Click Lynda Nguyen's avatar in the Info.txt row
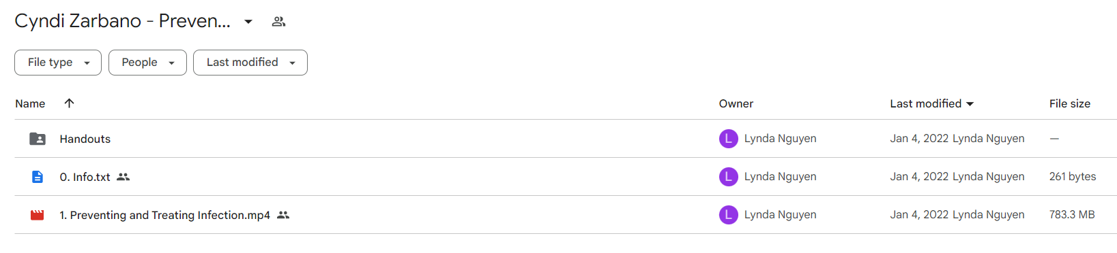The width and height of the screenshot is (1117, 253). tap(729, 177)
